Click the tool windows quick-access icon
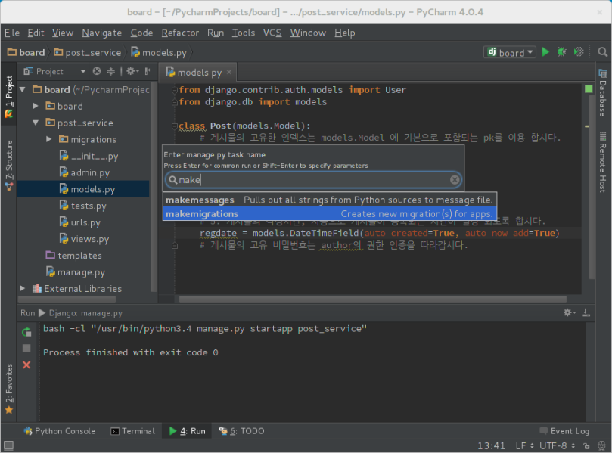The image size is (612, 453). coord(8,445)
